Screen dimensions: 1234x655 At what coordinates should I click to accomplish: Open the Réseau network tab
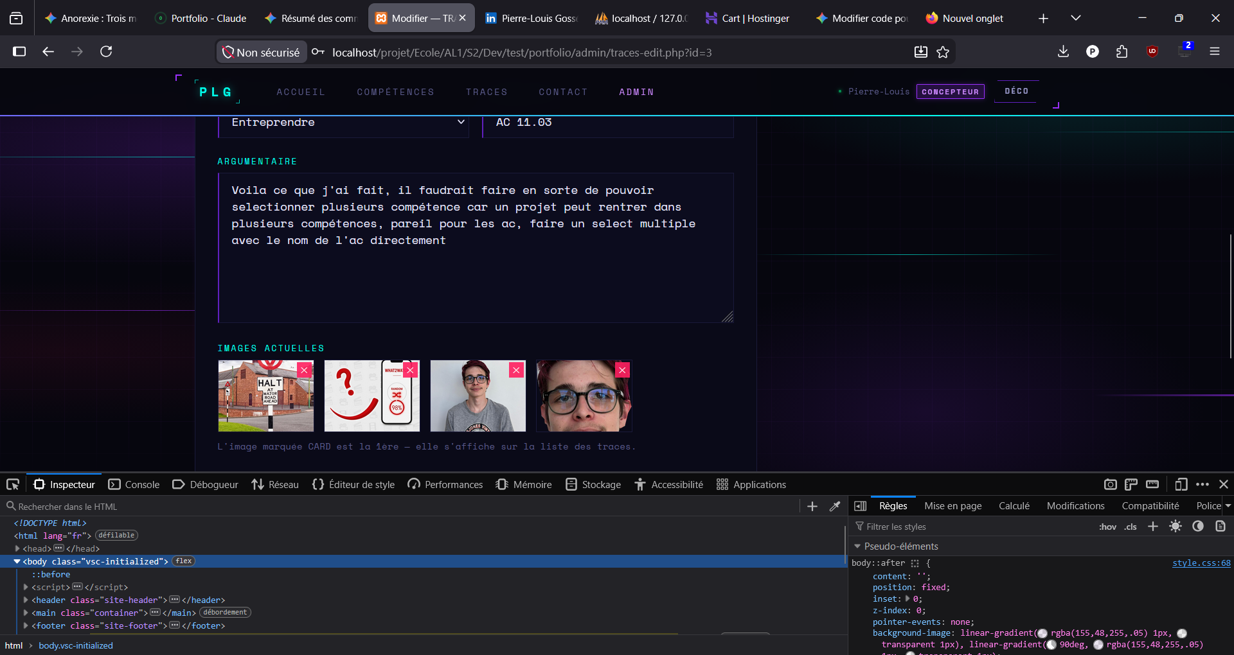point(275,484)
